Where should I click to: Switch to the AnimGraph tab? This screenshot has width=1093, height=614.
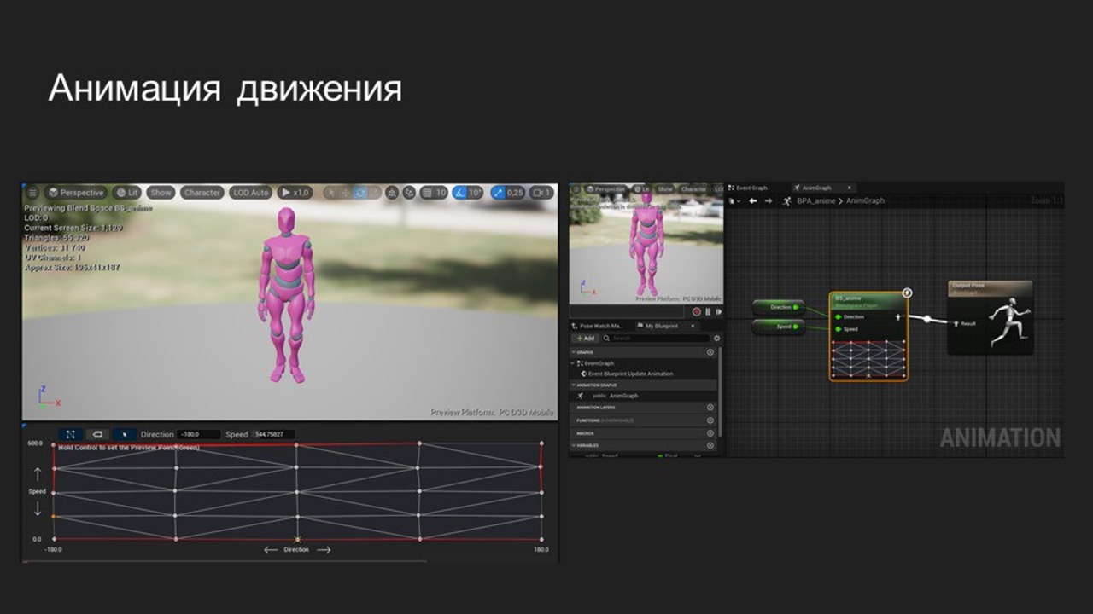coord(816,188)
